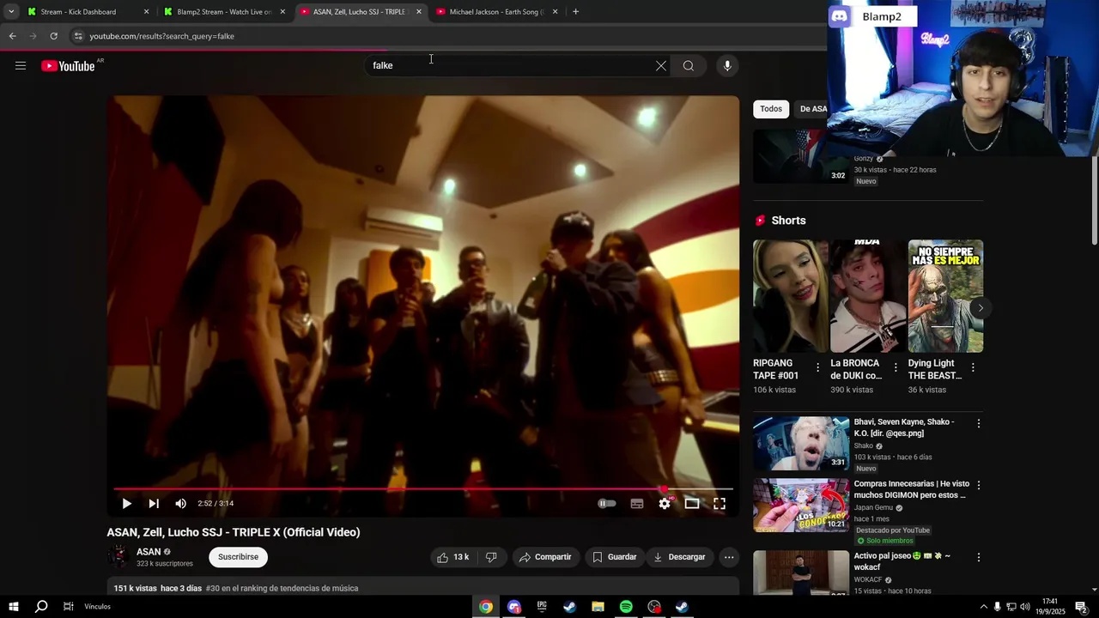
Task: Open the ASAN channel avatar
Action: click(118, 556)
